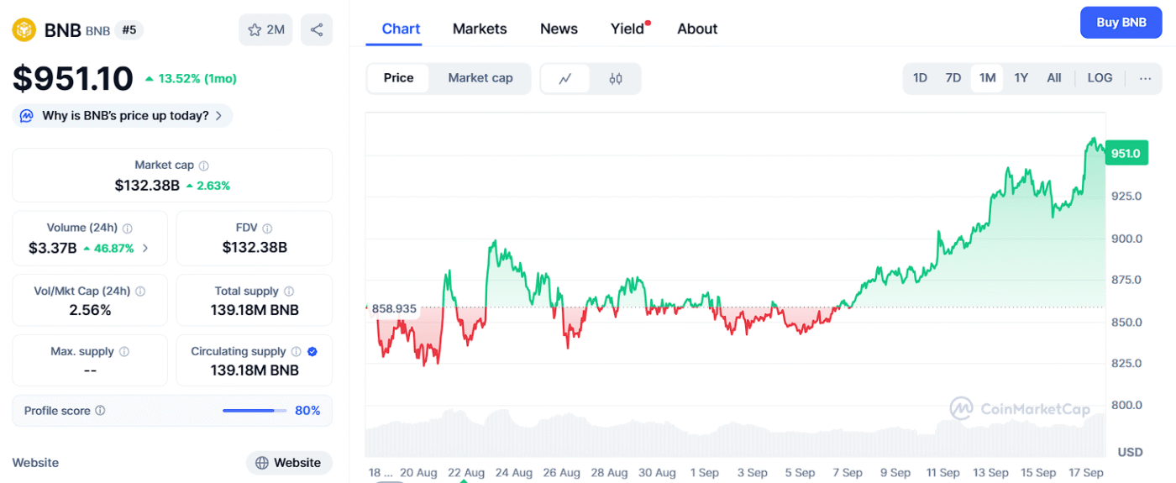Enable LOG scale on chart
1176x483 pixels.
click(x=1100, y=78)
